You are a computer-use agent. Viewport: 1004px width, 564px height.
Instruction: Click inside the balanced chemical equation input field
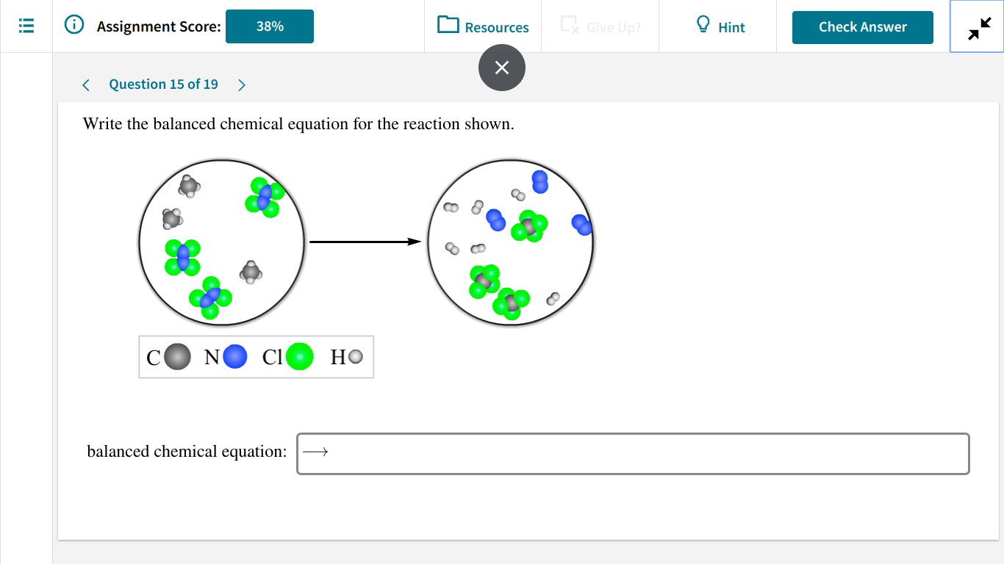tap(632, 454)
